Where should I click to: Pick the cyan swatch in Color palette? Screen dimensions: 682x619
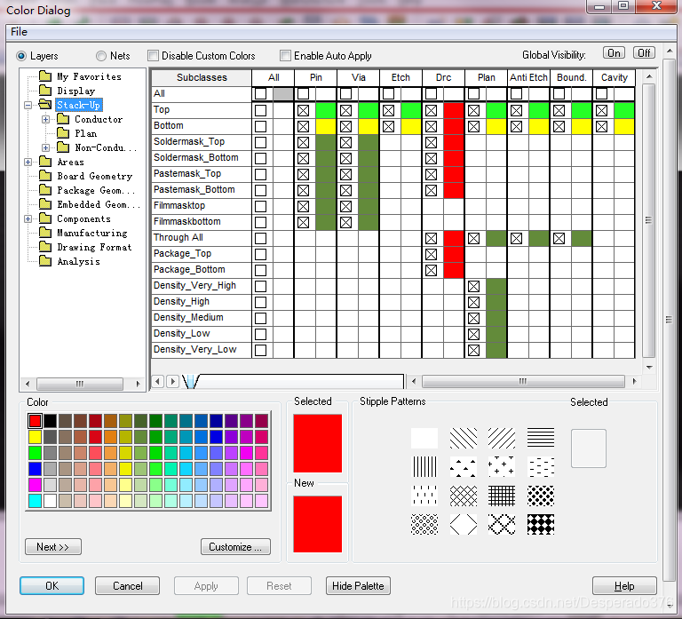pyautogui.click(x=35, y=501)
